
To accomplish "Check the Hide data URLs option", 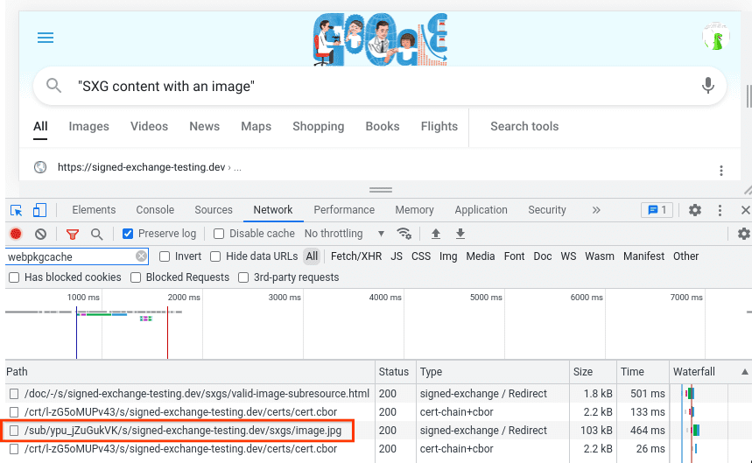I will (216, 256).
